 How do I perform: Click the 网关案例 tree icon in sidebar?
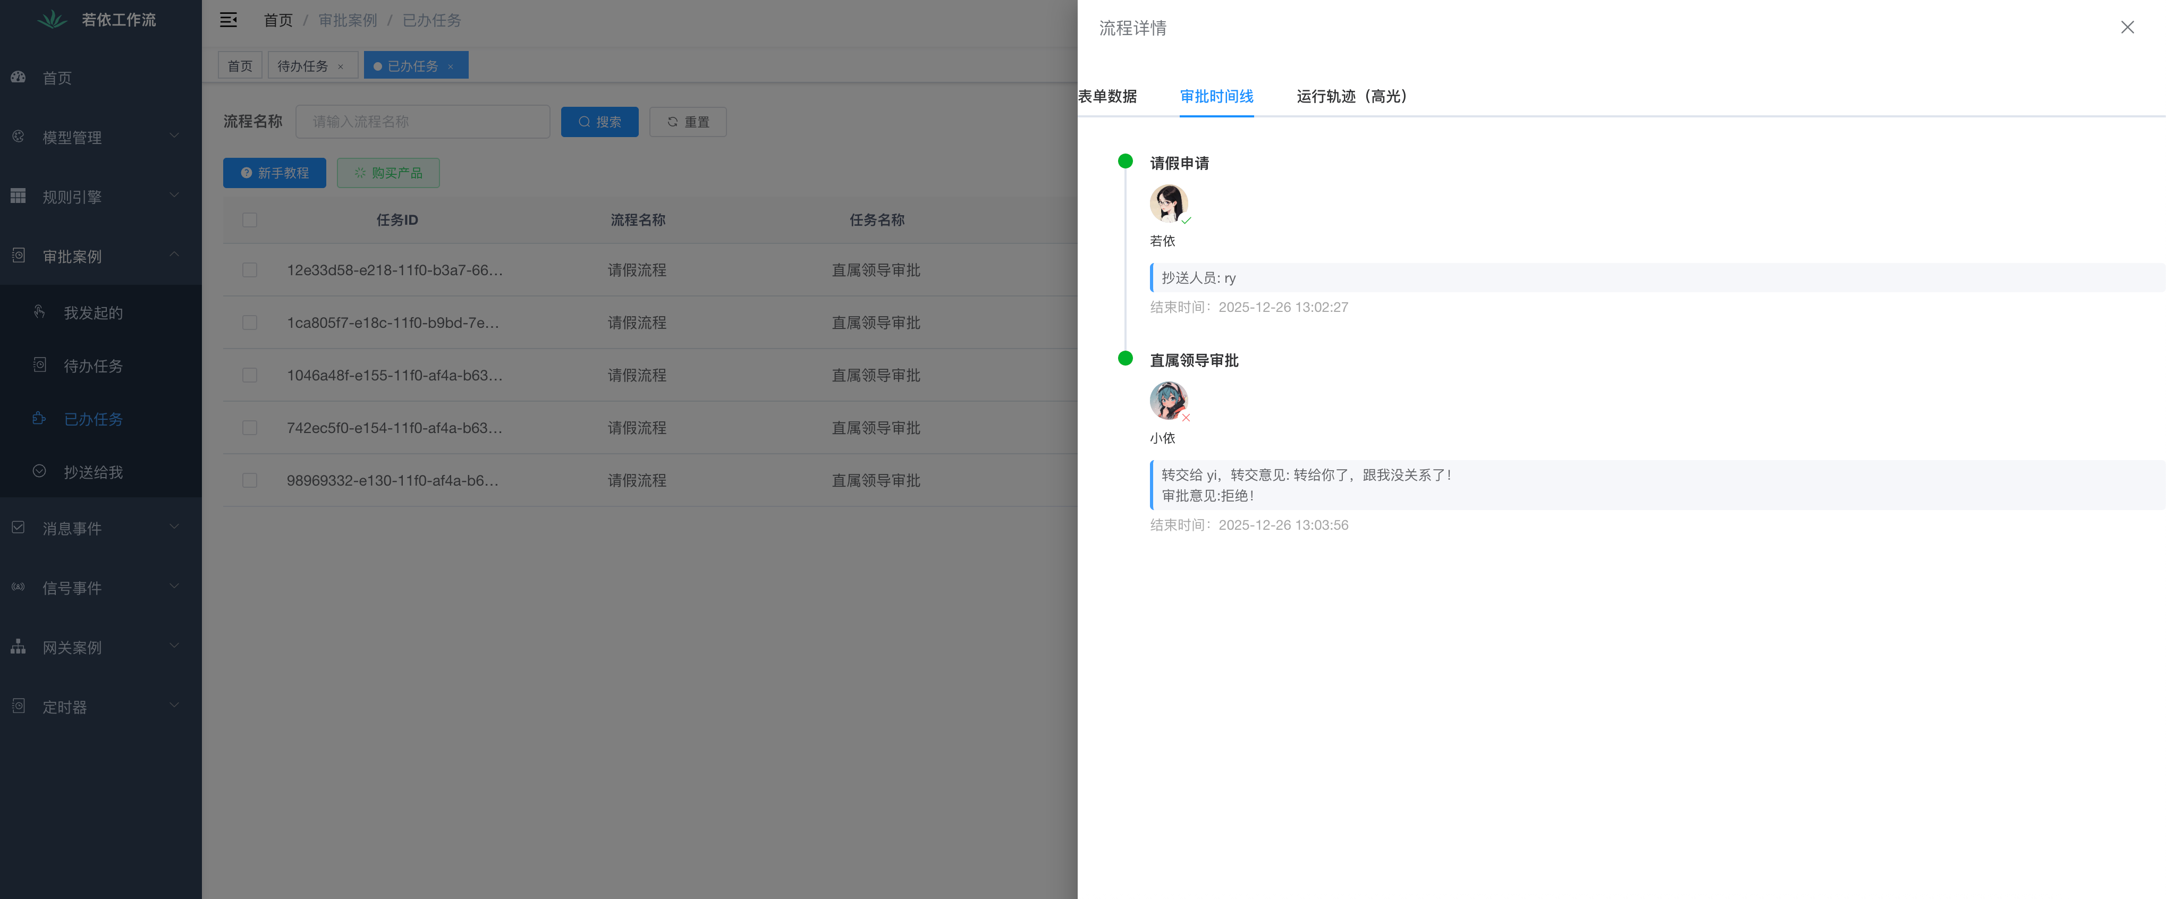(x=19, y=647)
